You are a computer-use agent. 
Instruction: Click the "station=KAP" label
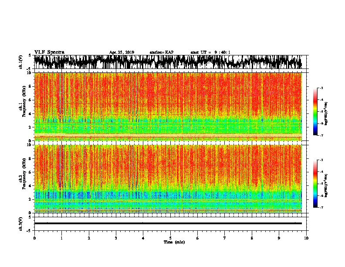162,52
